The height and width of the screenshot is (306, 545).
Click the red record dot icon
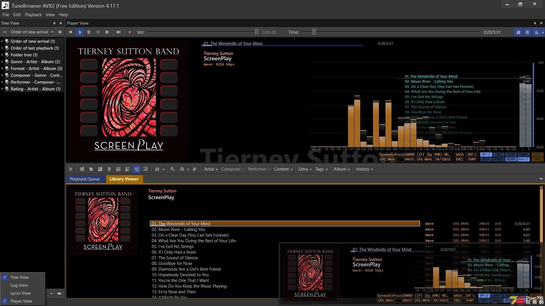[130, 32]
